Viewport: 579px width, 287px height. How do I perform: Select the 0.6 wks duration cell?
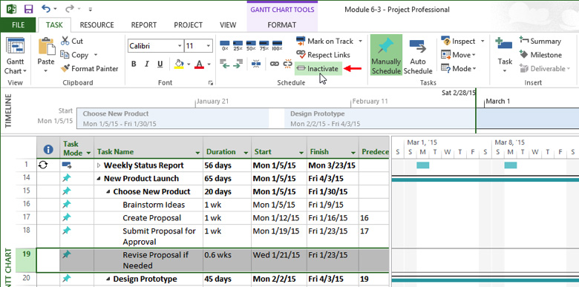tap(227, 260)
